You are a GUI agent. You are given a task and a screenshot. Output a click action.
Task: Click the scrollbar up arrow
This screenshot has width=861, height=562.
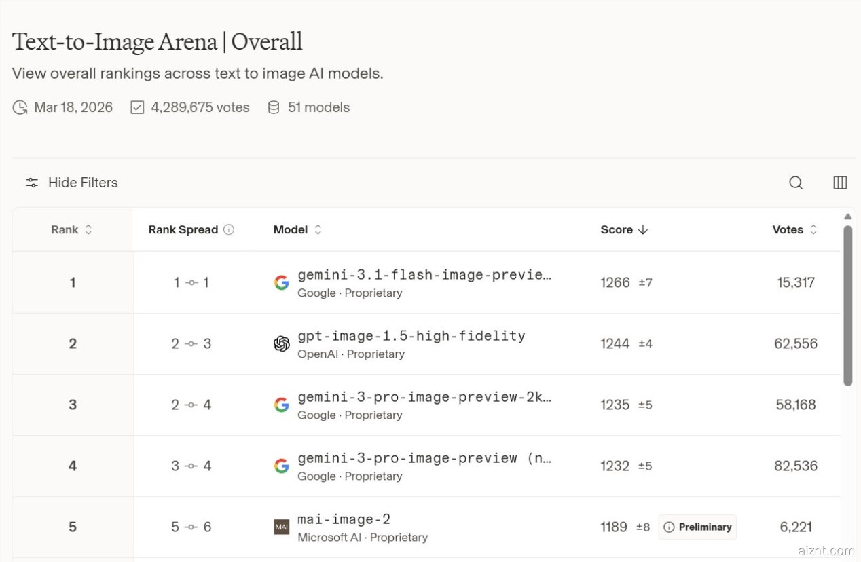[847, 217]
